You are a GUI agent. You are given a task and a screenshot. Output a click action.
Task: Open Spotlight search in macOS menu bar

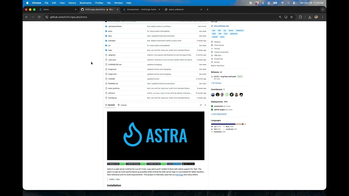[x=288, y=3]
